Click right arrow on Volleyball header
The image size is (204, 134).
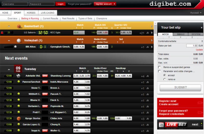pos(152,40)
